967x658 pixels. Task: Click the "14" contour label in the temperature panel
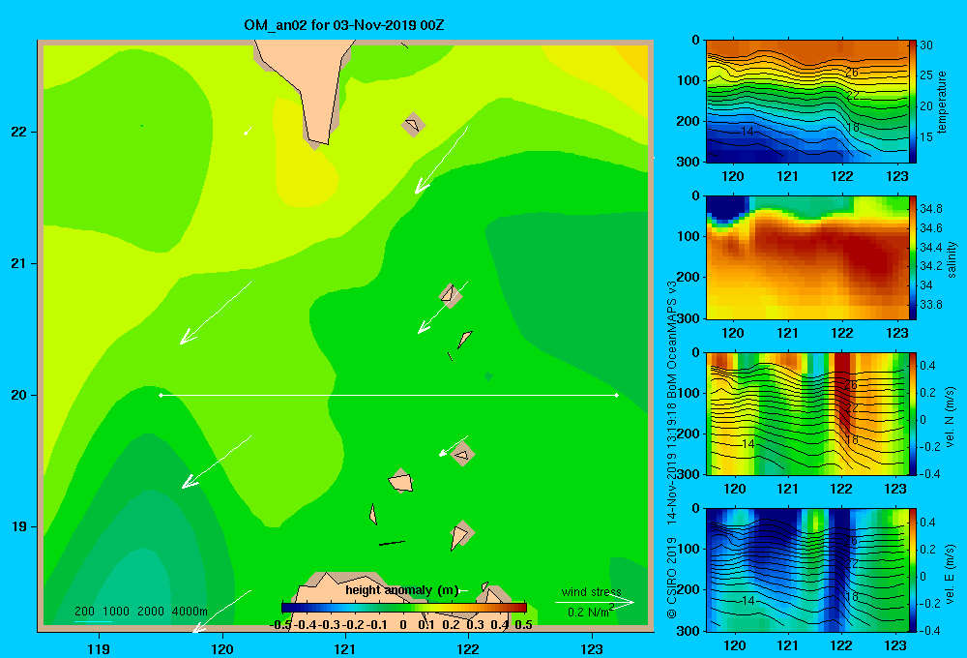[x=747, y=132]
